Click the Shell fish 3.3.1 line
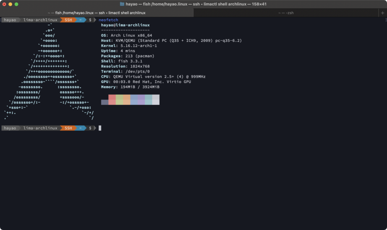 pyautogui.click(x=121, y=61)
